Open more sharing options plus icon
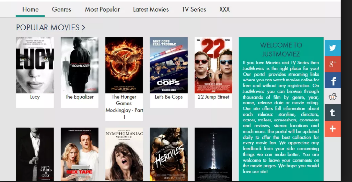 pyautogui.click(x=332, y=129)
